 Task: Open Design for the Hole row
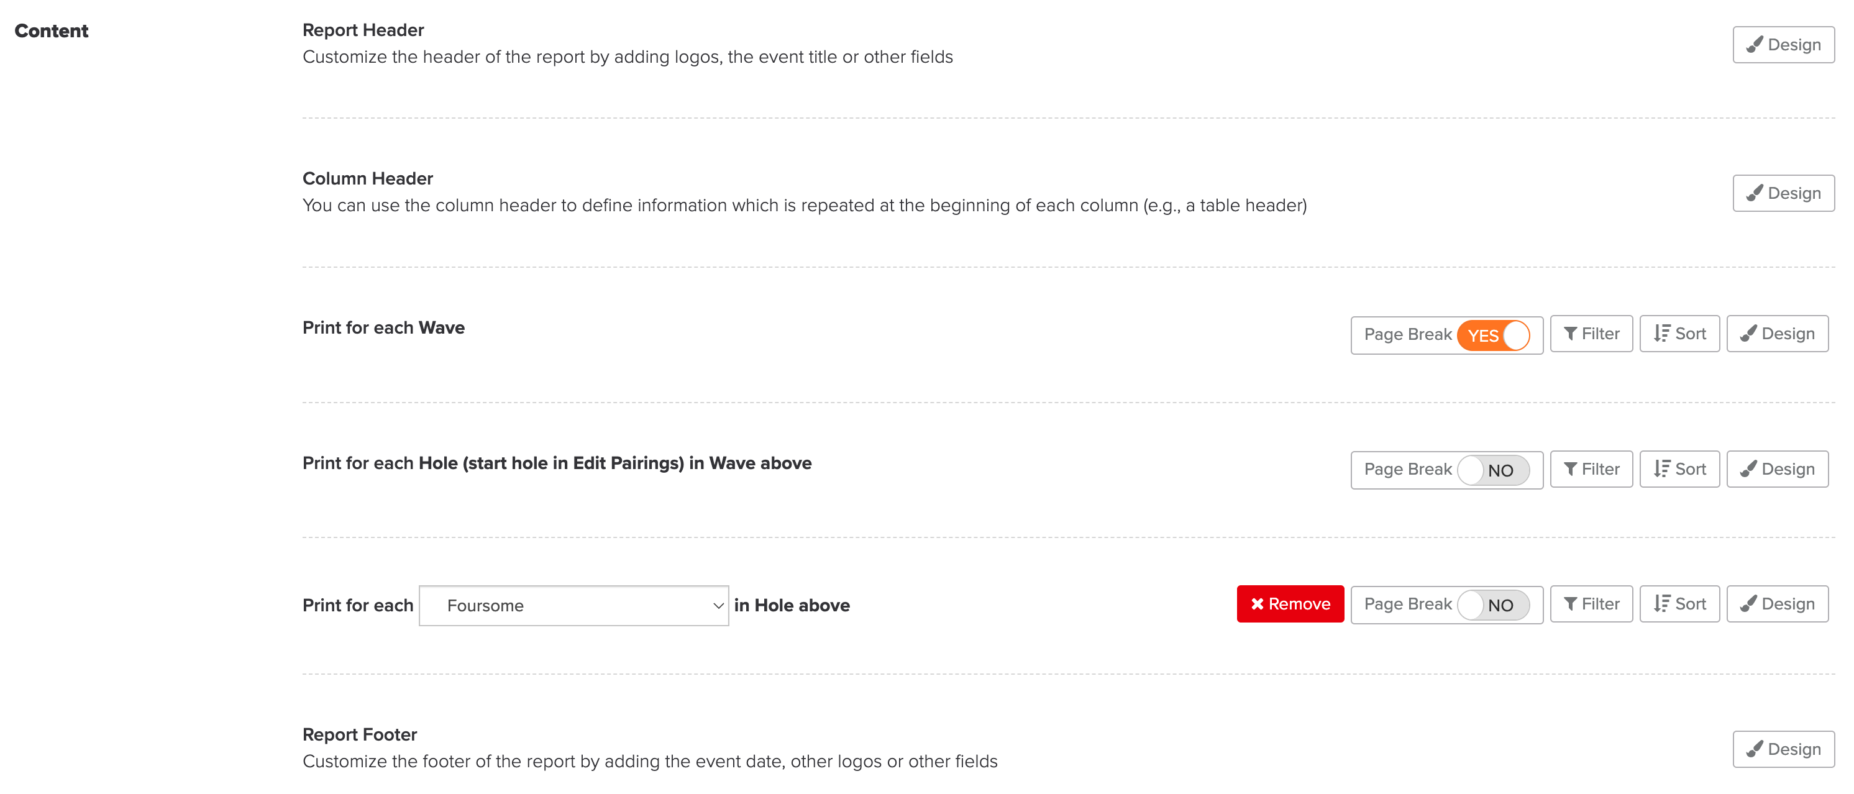pyautogui.click(x=1776, y=468)
